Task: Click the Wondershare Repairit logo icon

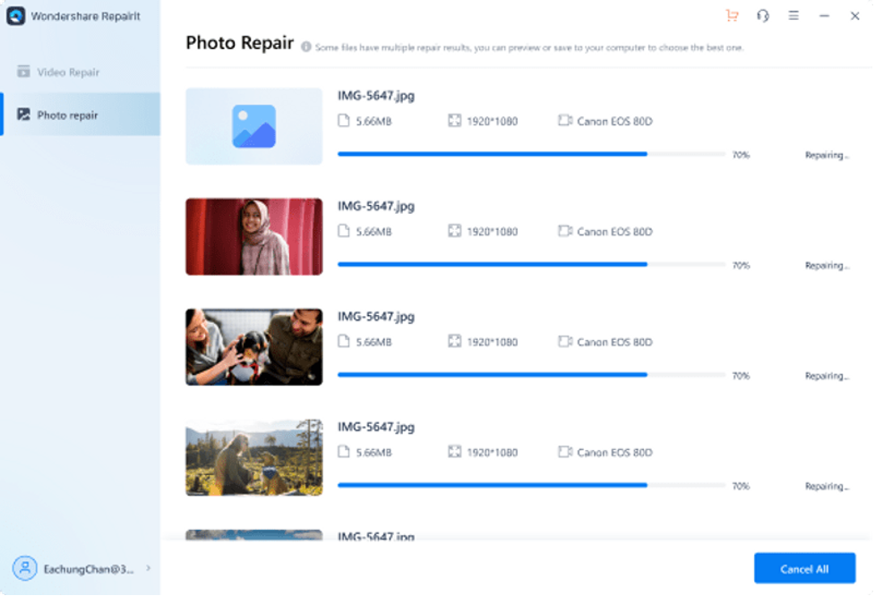Action: tap(15, 16)
